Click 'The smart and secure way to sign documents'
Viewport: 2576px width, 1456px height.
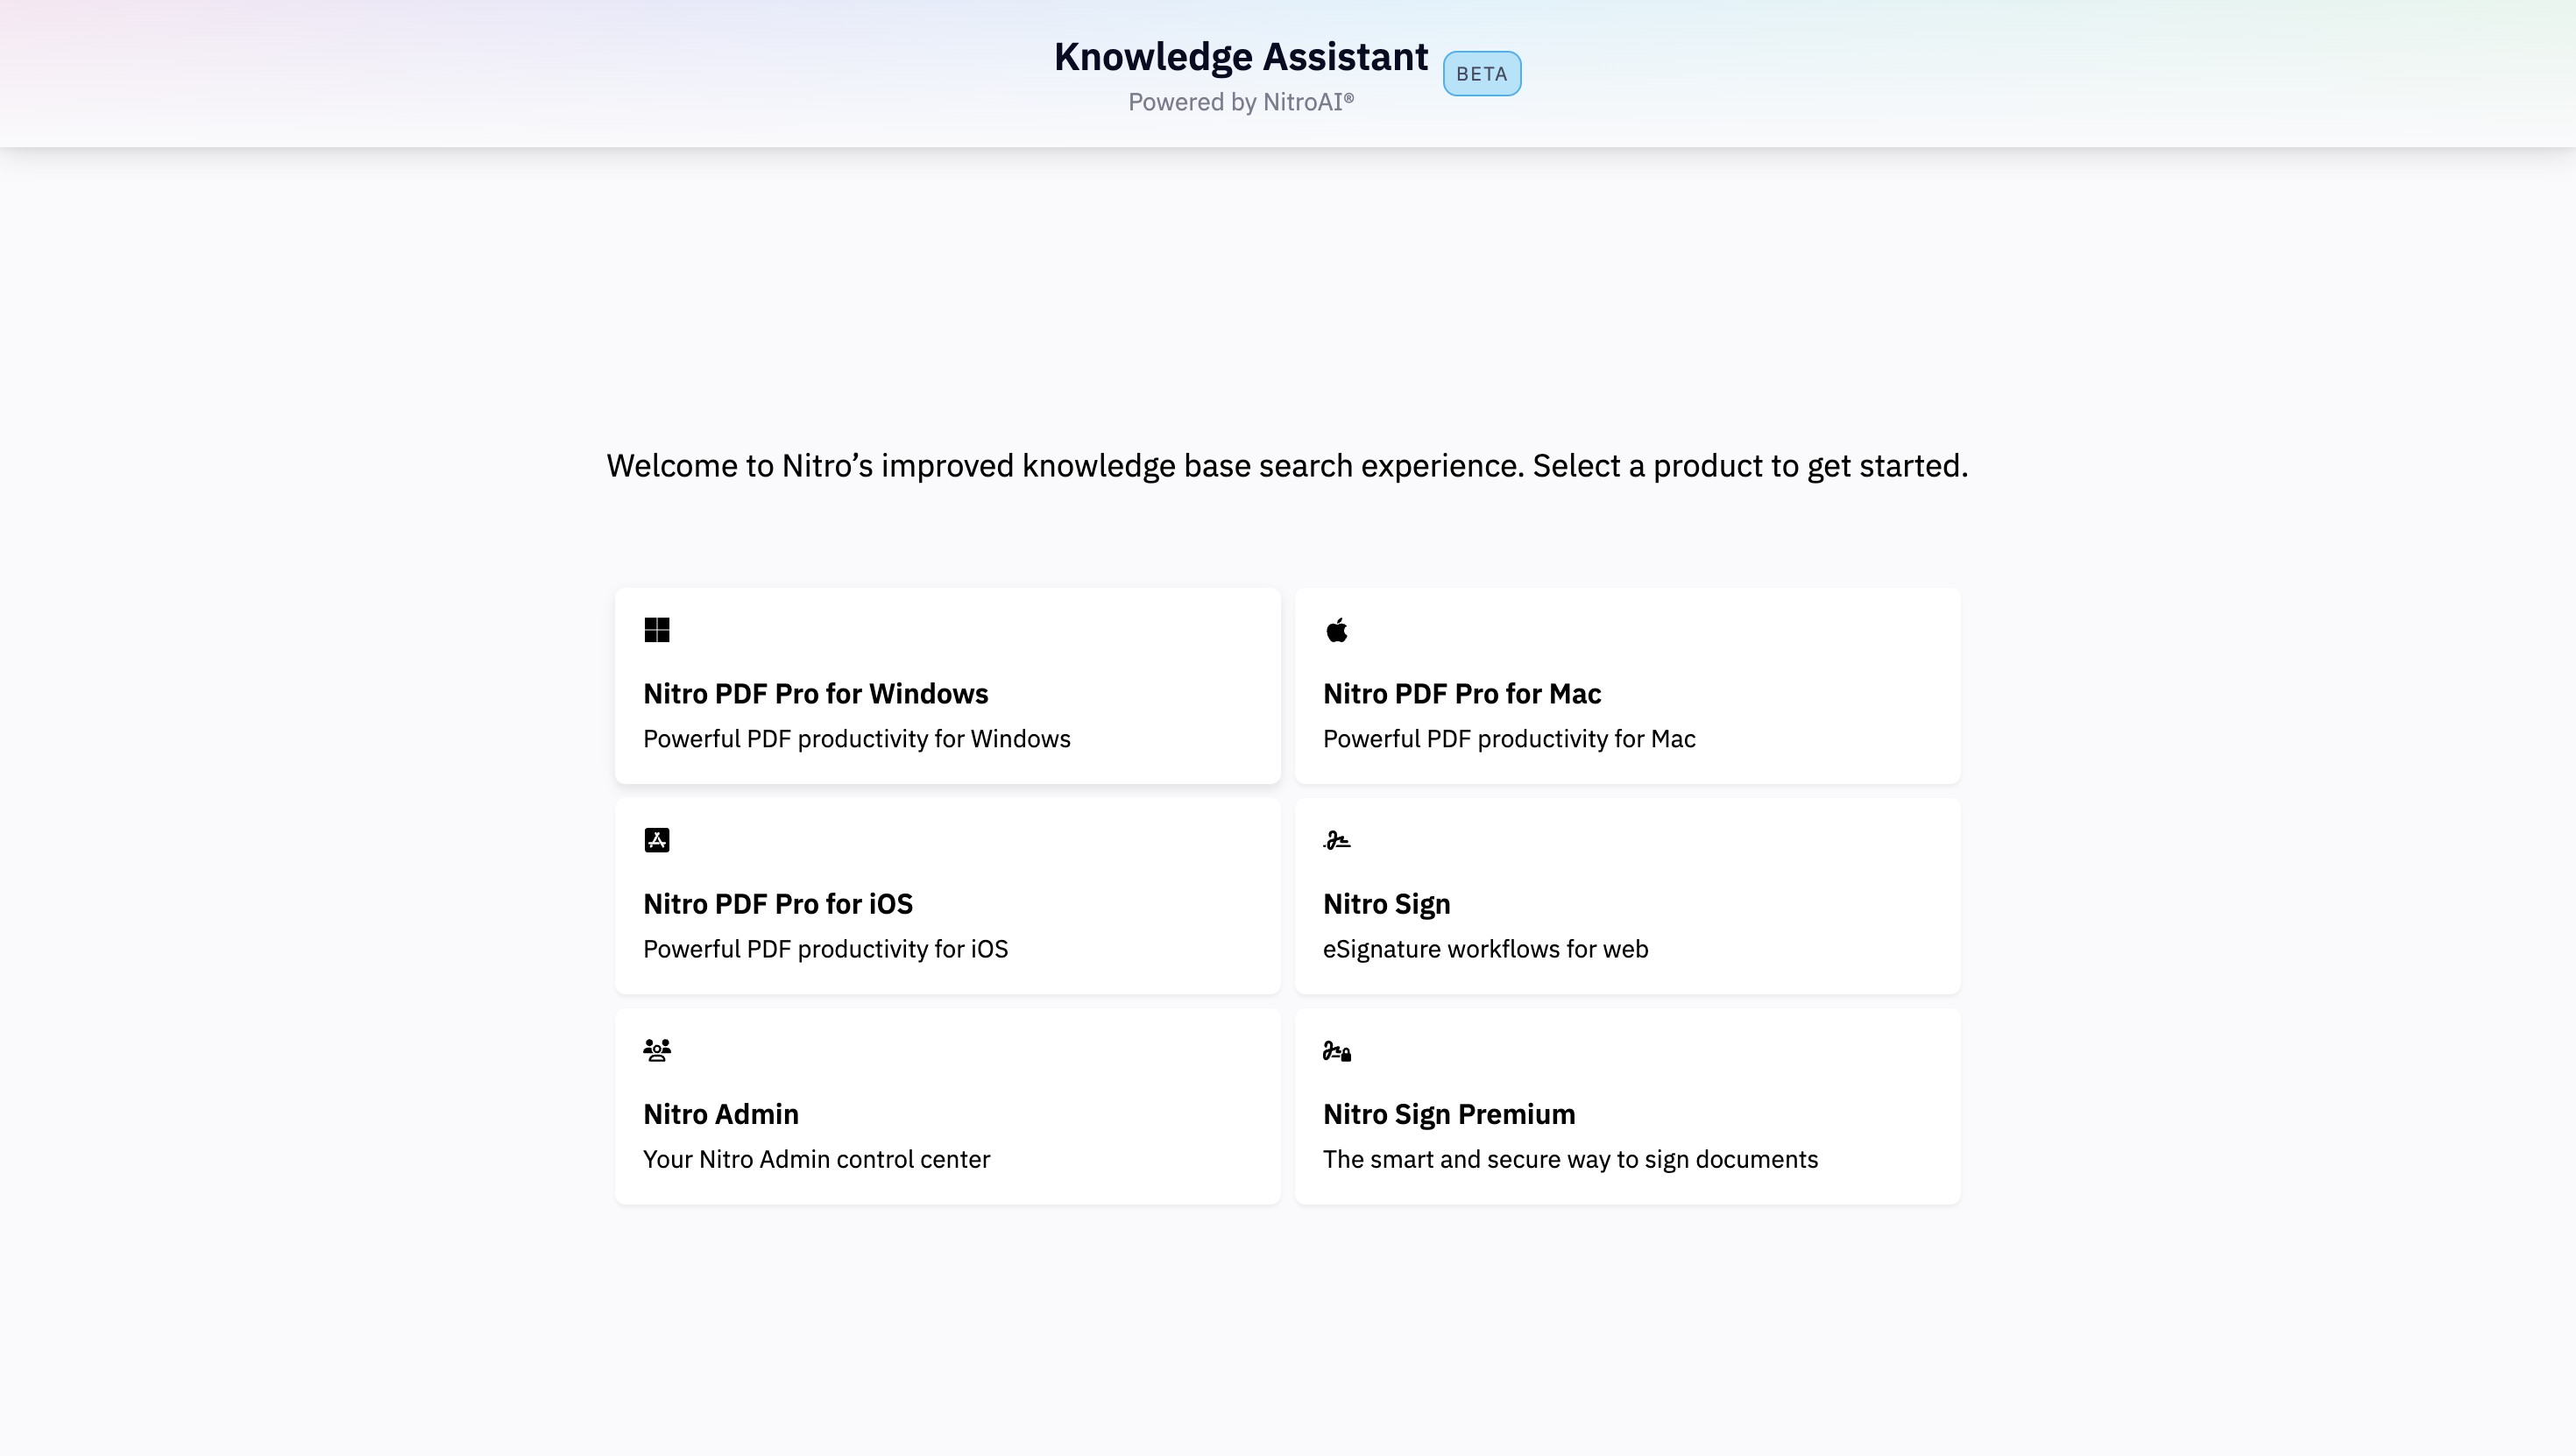click(1570, 1159)
